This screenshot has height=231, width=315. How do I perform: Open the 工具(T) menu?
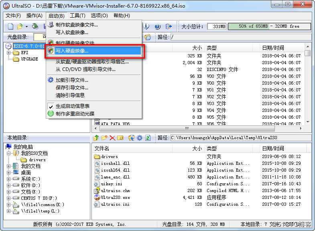77,16
